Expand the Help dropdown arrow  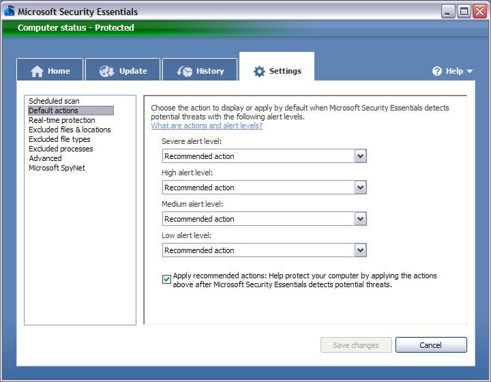point(469,72)
